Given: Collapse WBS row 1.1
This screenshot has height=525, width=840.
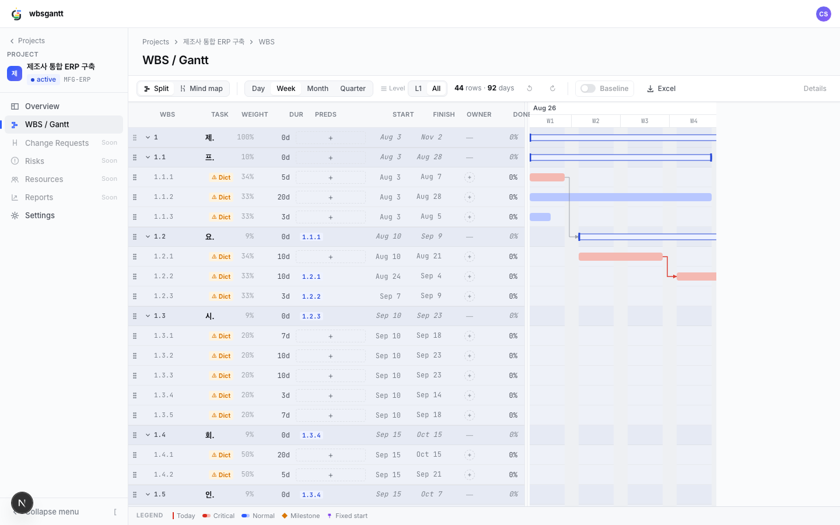Looking at the screenshot, I should [x=148, y=157].
